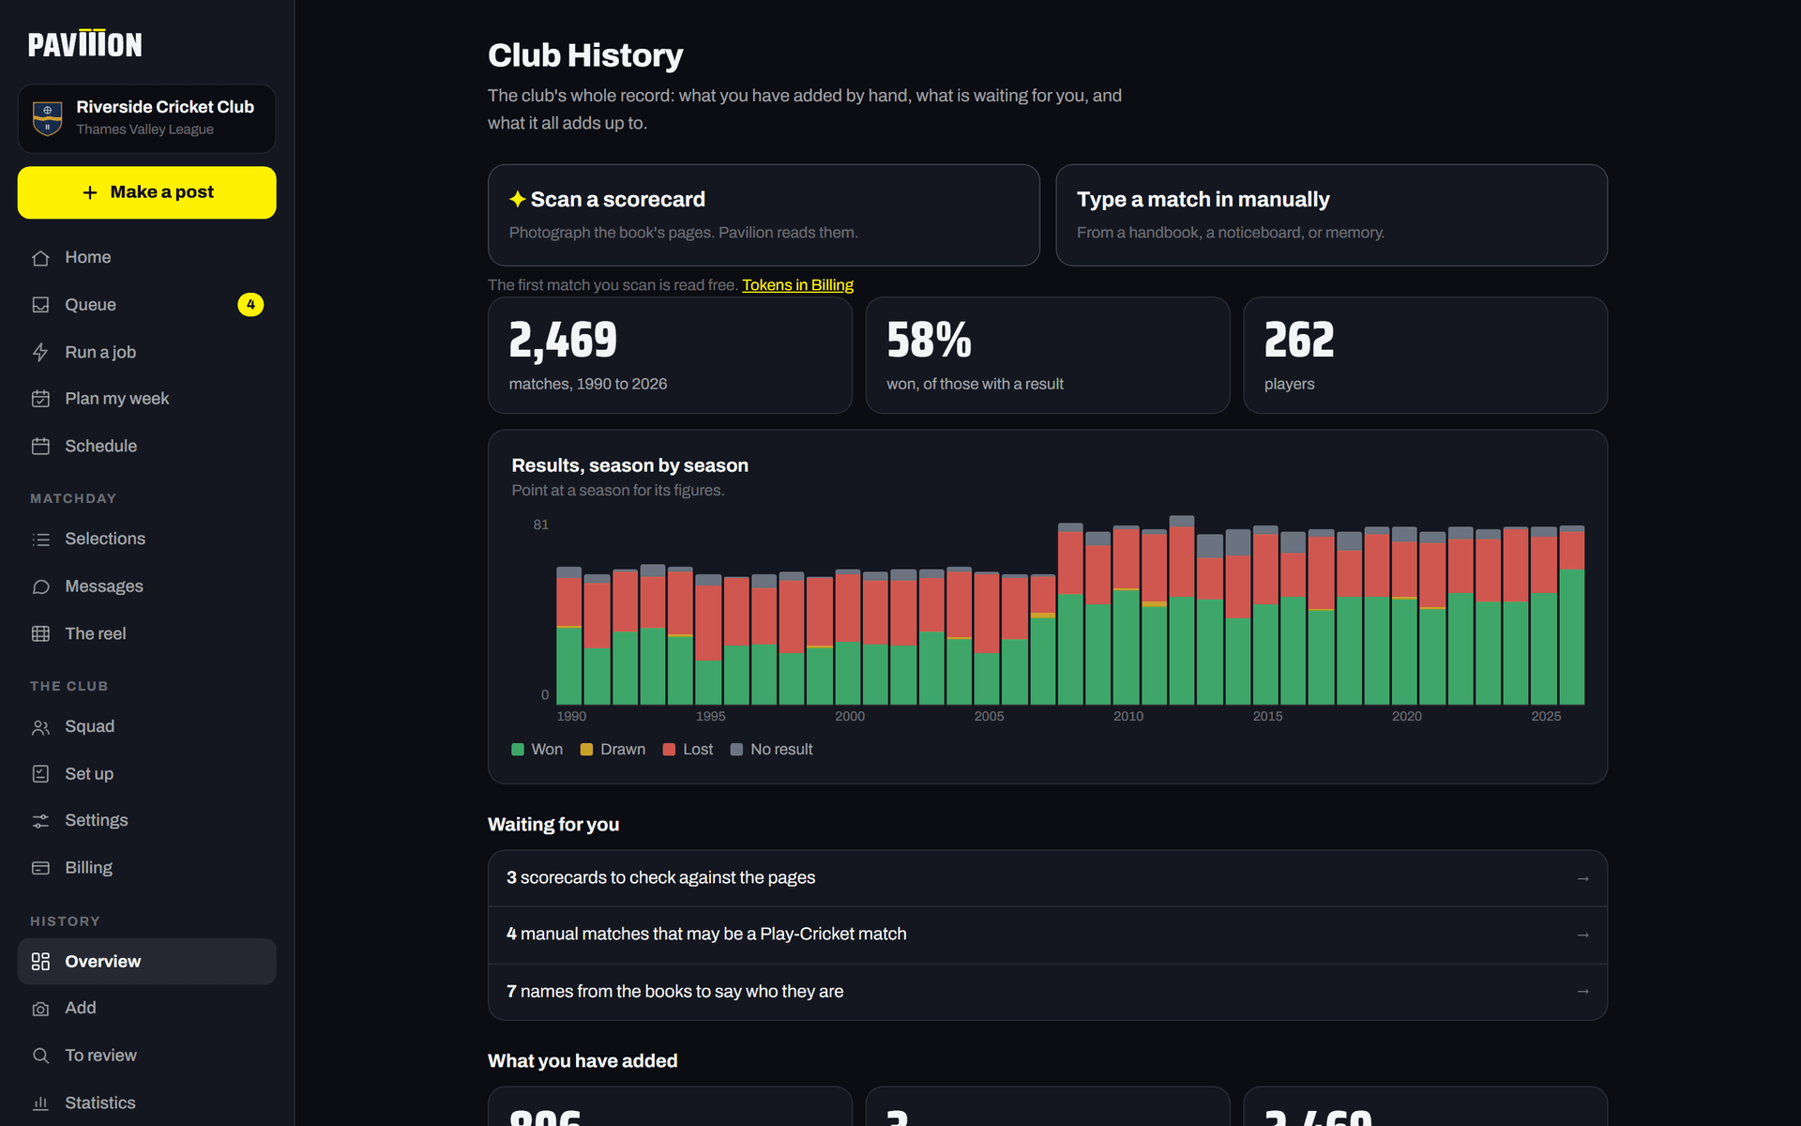Click the red Lost legend swatch

point(669,750)
